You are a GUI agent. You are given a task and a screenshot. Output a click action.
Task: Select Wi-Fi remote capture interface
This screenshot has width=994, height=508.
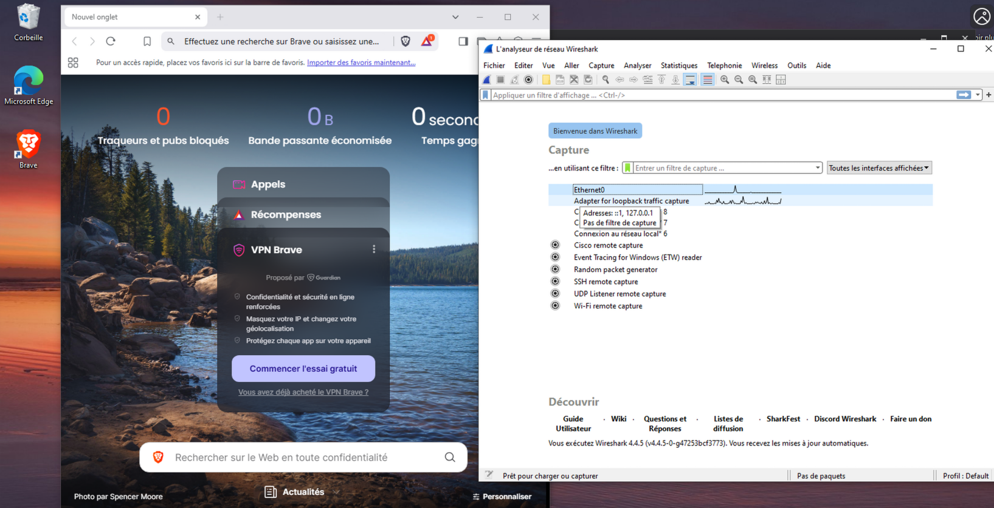(608, 306)
